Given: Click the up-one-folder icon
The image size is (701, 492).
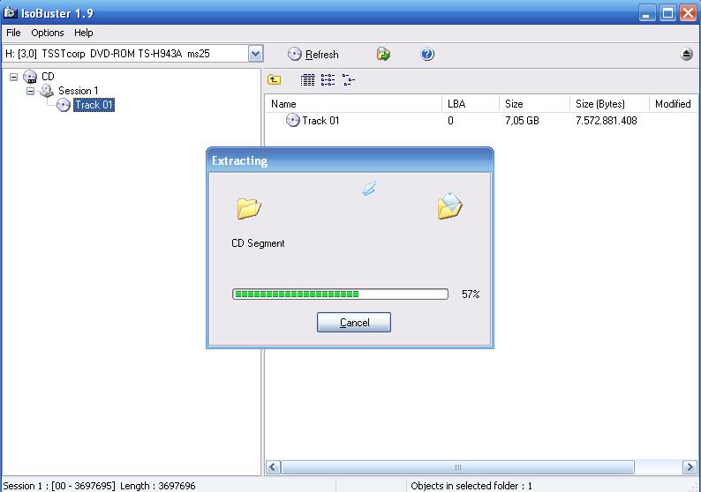Looking at the screenshot, I should click(x=274, y=80).
